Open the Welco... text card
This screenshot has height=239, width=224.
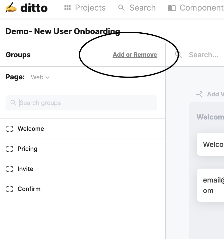point(210,144)
